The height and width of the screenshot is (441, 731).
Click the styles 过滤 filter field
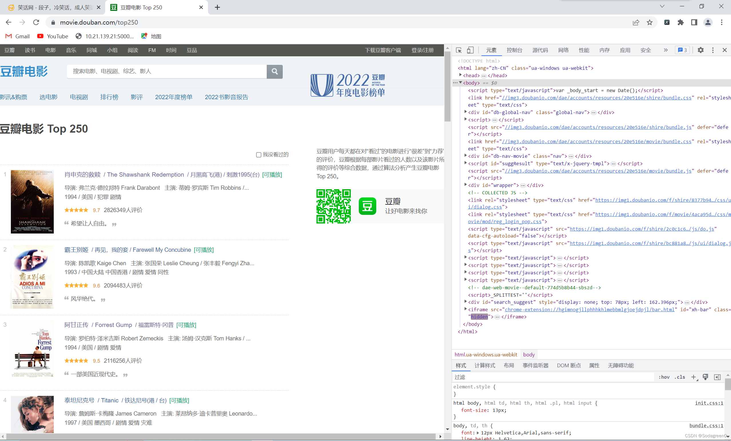[x=553, y=377]
